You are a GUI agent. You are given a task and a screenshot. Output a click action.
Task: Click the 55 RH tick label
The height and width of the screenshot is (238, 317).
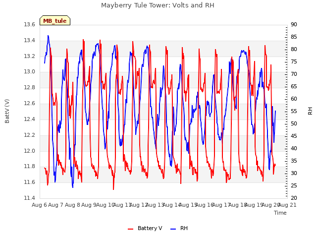click(294, 111)
